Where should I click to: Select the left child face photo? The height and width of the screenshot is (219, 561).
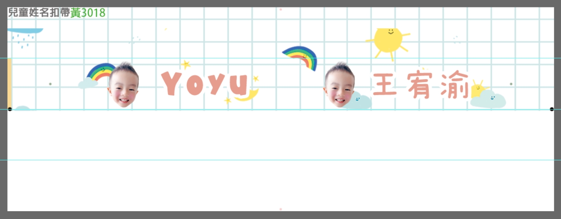point(123,86)
